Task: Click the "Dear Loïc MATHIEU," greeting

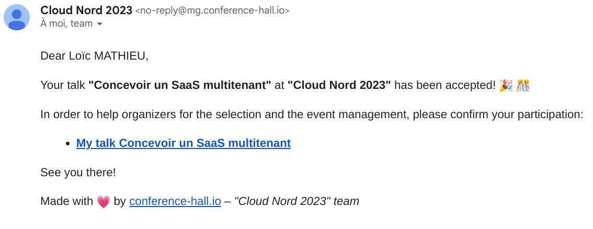Action: point(94,56)
